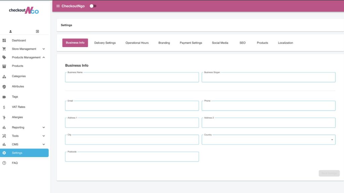
Task: Open the Payment Settings tab
Action: pyautogui.click(x=191, y=43)
